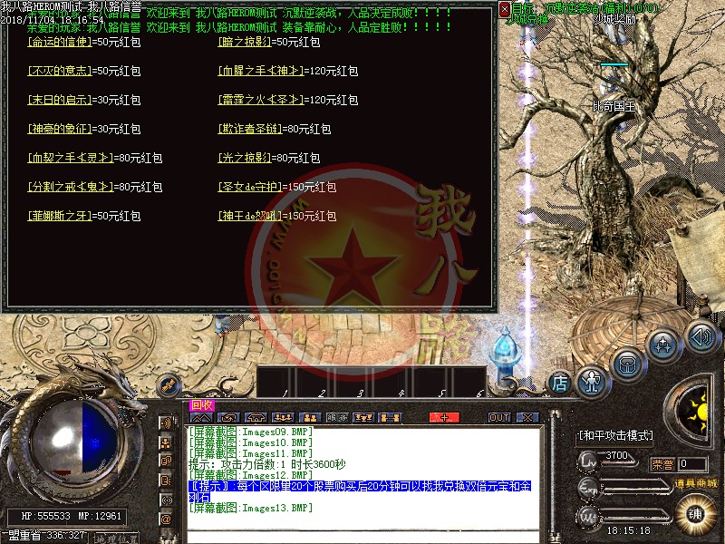Click the red plus button

point(444,418)
